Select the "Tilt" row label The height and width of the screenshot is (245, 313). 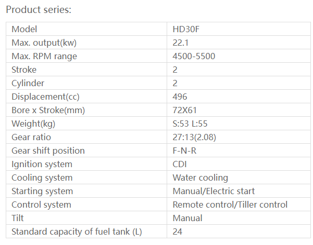coord(18,218)
